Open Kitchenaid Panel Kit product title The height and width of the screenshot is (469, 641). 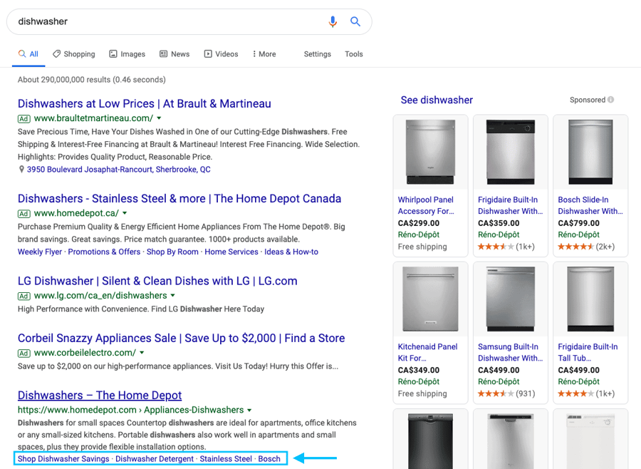click(x=427, y=352)
